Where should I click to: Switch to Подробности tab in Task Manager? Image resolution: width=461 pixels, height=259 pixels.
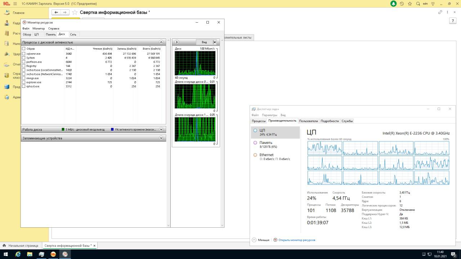[330, 121]
